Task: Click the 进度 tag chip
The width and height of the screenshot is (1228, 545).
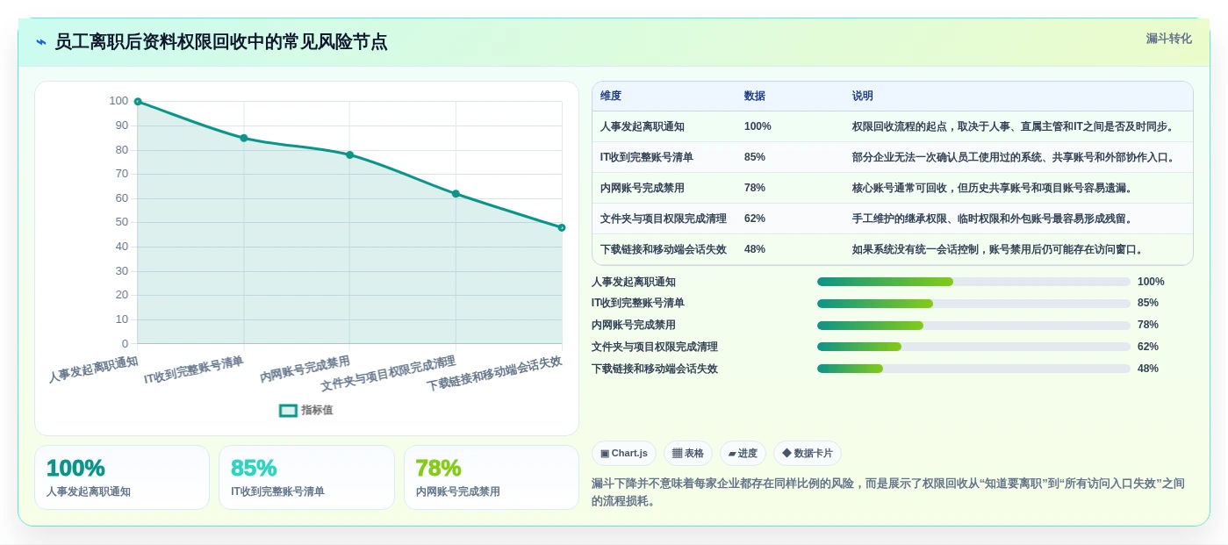Action: click(x=743, y=453)
